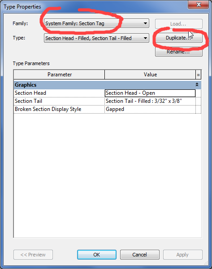Image resolution: width=212 pixels, height=269 pixels.
Task: Click the Apply button
Action: [182, 255]
